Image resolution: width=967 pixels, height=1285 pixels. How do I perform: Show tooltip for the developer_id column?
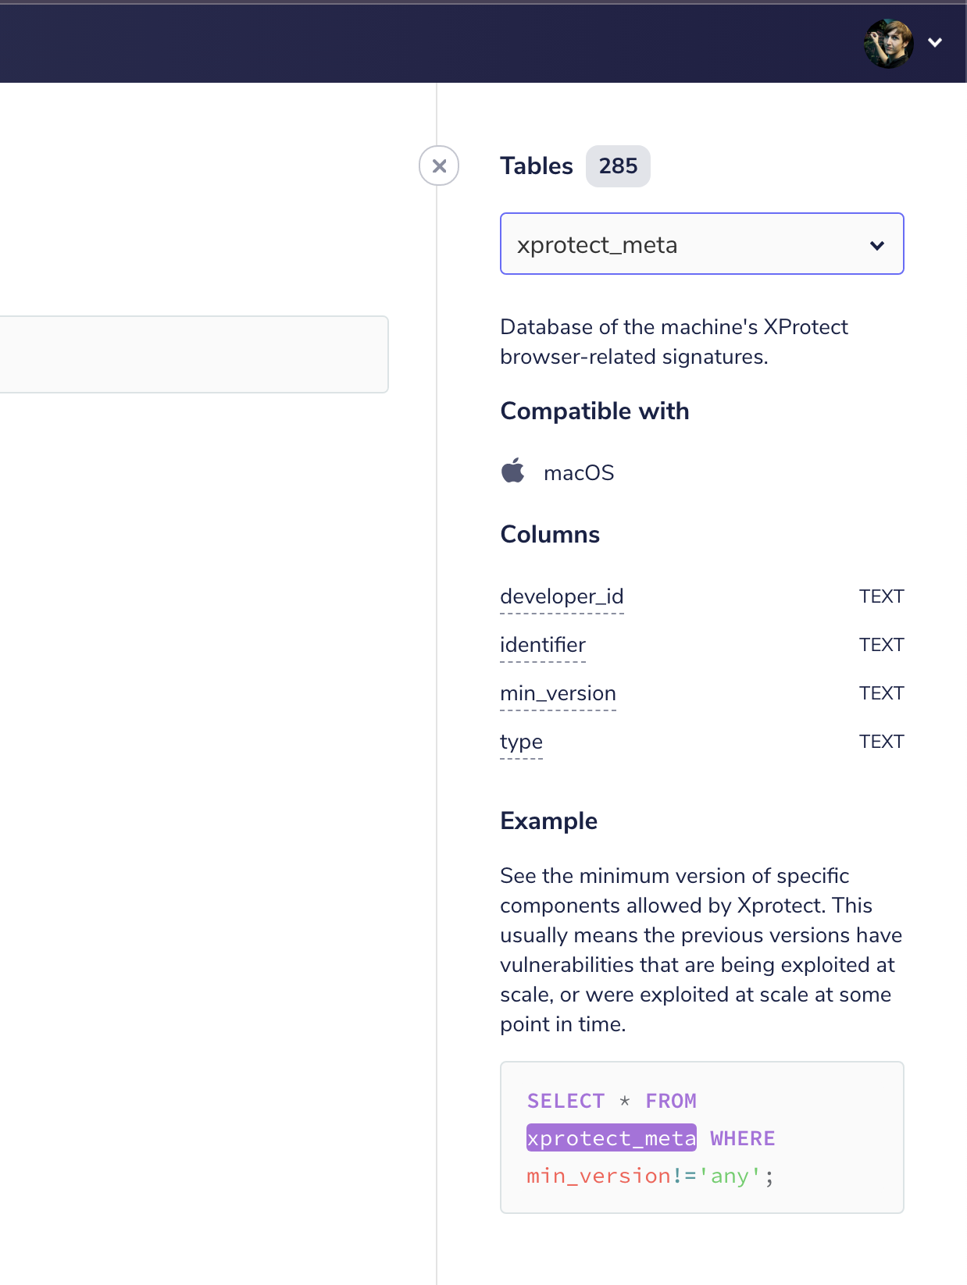[x=562, y=596]
